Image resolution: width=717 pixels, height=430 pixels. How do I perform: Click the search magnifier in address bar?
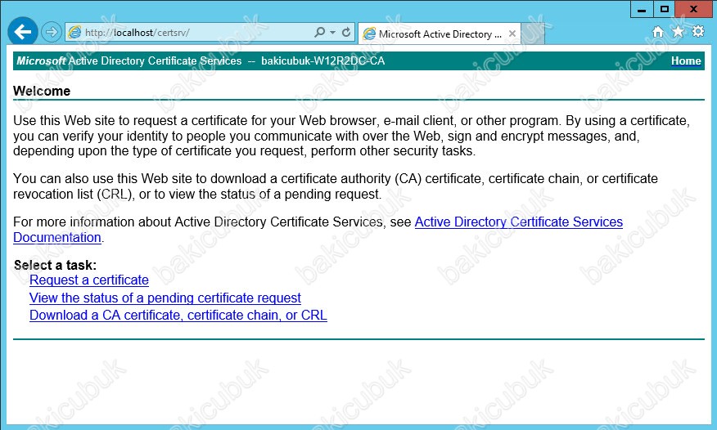pyautogui.click(x=320, y=32)
